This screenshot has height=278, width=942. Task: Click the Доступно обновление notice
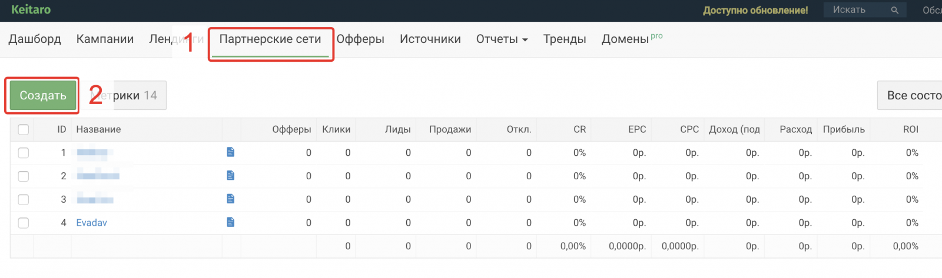755,10
